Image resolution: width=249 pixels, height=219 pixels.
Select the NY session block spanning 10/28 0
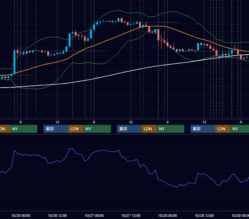coord(171,129)
